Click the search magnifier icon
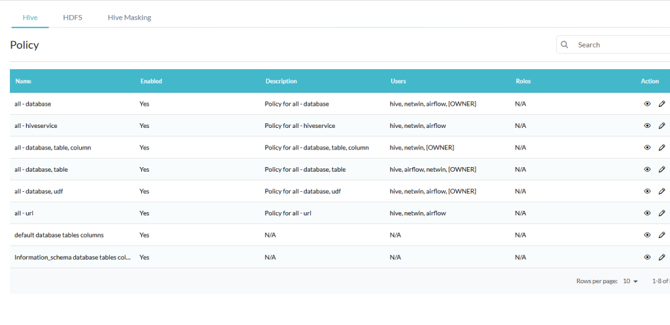The image size is (670, 325). pyautogui.click(x=565, y=45)
